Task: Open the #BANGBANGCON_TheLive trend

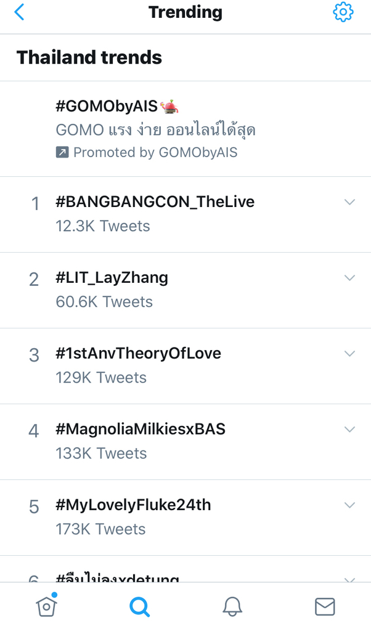Action: tap(155, 202)
